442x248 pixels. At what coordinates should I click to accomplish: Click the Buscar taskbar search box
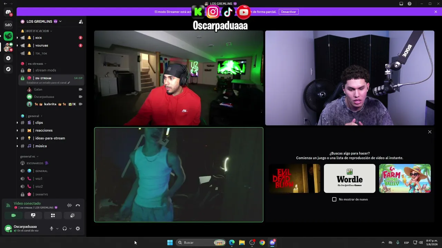click(x=201, y=242)
